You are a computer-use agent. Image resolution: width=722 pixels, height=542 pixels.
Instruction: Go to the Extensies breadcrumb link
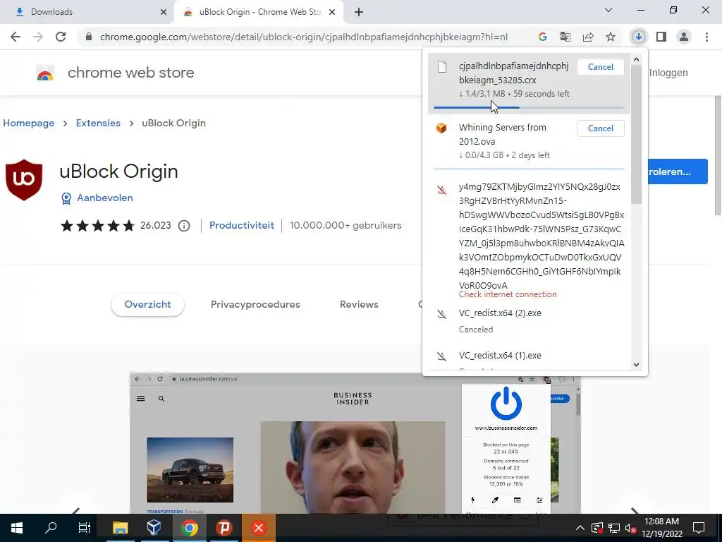(x=98, y=123)
